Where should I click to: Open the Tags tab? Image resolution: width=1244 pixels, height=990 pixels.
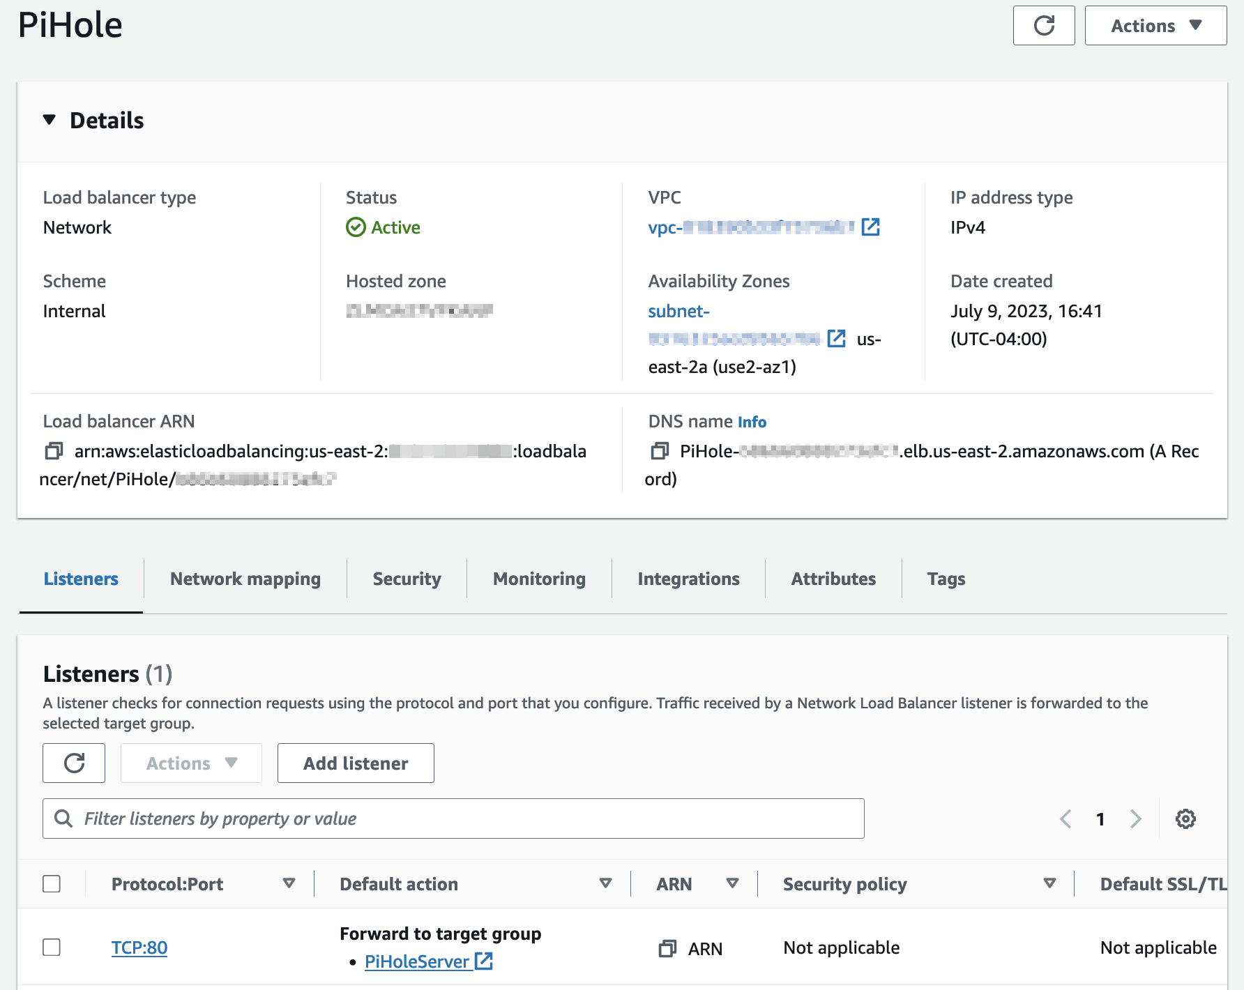click(946, 579)
